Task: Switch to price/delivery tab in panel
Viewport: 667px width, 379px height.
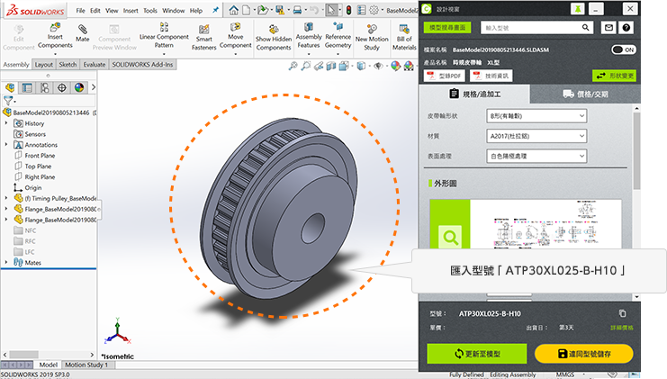Action: click(585, 94)
